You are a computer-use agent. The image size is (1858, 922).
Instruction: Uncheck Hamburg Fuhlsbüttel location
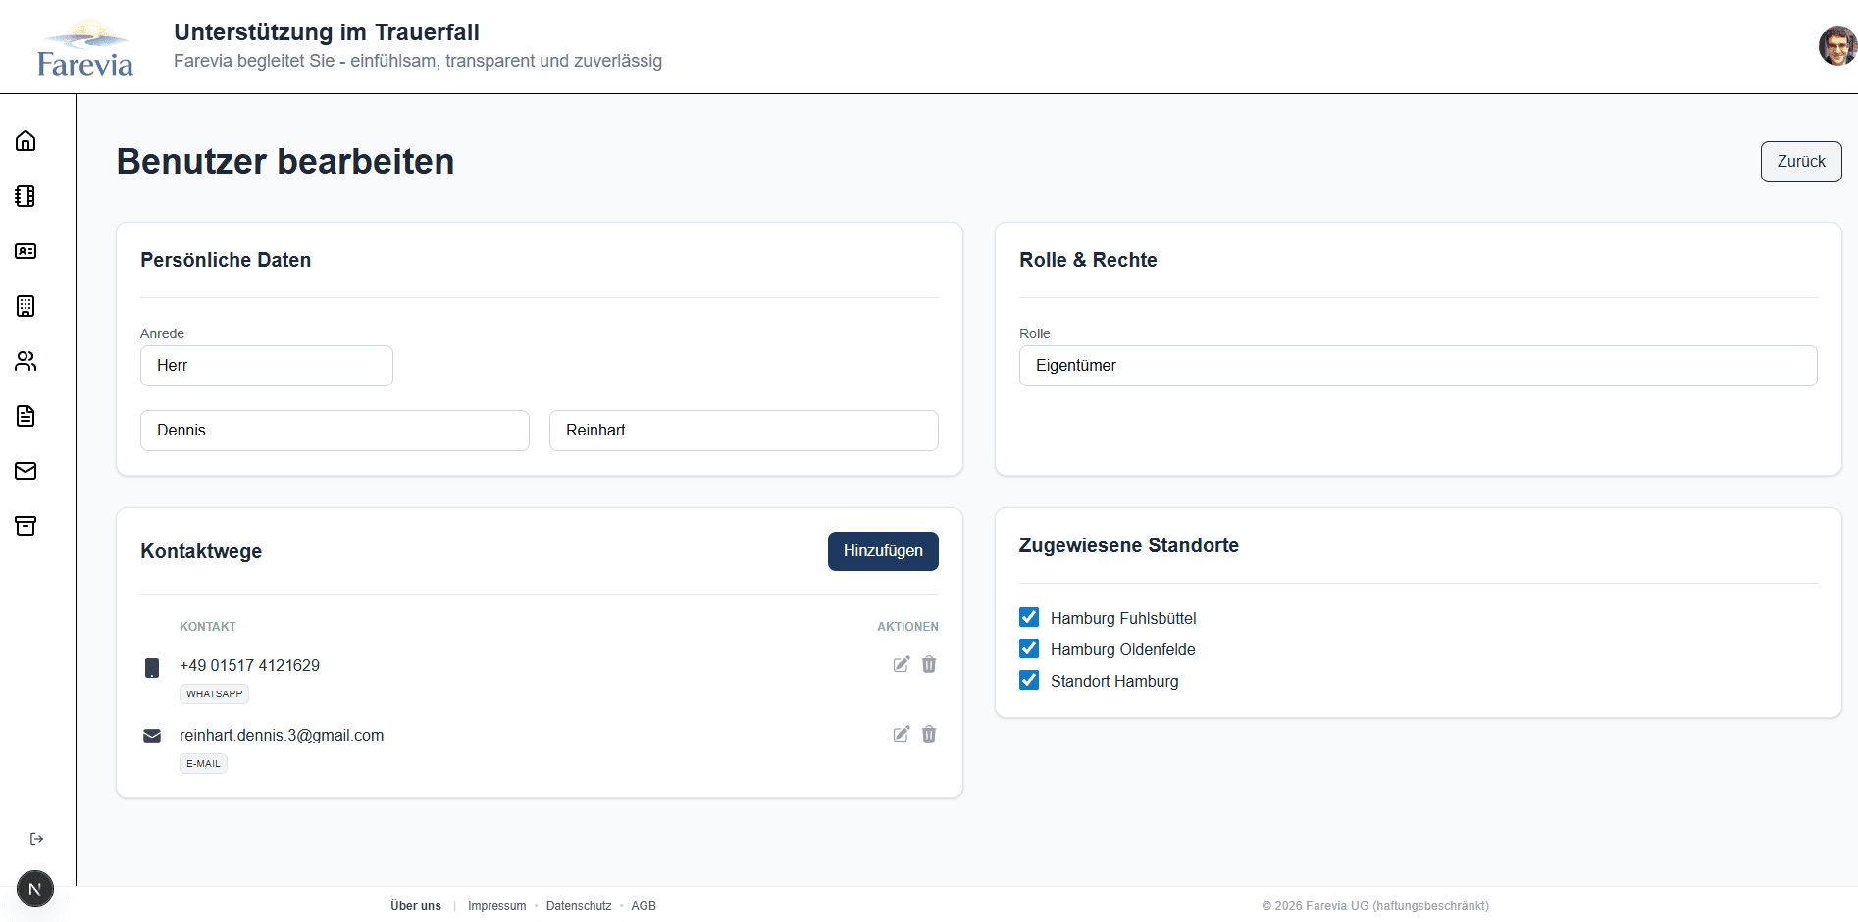1029,617
